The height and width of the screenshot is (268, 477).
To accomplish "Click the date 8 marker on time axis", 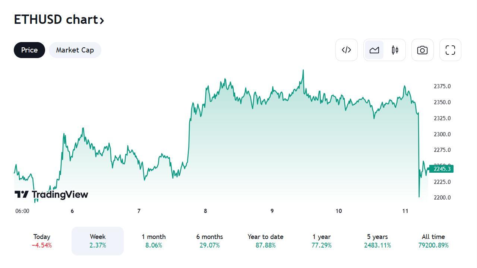I will pyautogui.click(x=205, y=211).
